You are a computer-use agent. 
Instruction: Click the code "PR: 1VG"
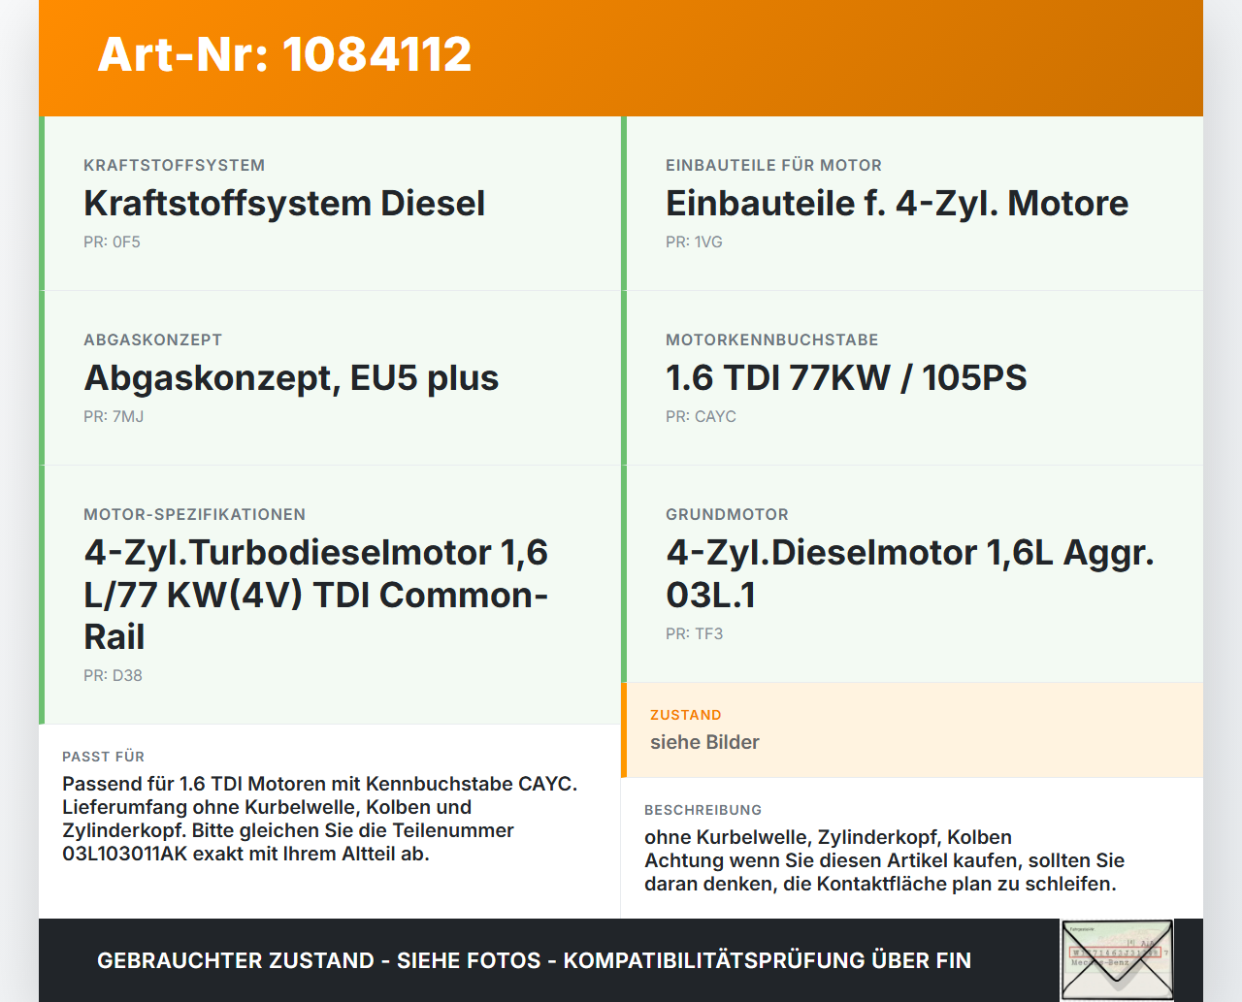[x=694, y=242]
